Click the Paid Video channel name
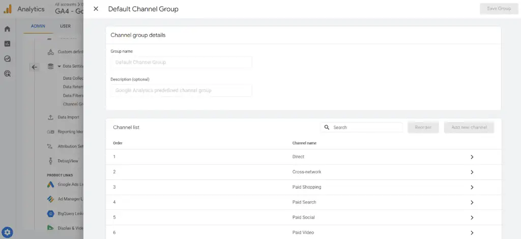The width and height of the screenshot is (521, 239). pos(303,233)
